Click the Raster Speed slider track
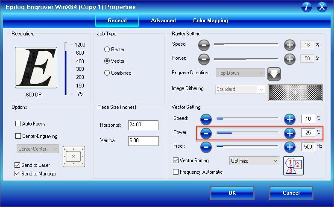 pos(246,44)
